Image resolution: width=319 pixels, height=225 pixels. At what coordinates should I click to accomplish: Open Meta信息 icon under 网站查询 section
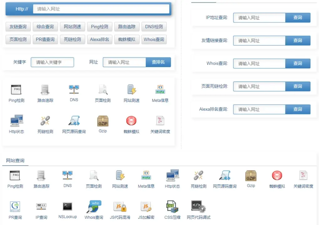(146, 175)
